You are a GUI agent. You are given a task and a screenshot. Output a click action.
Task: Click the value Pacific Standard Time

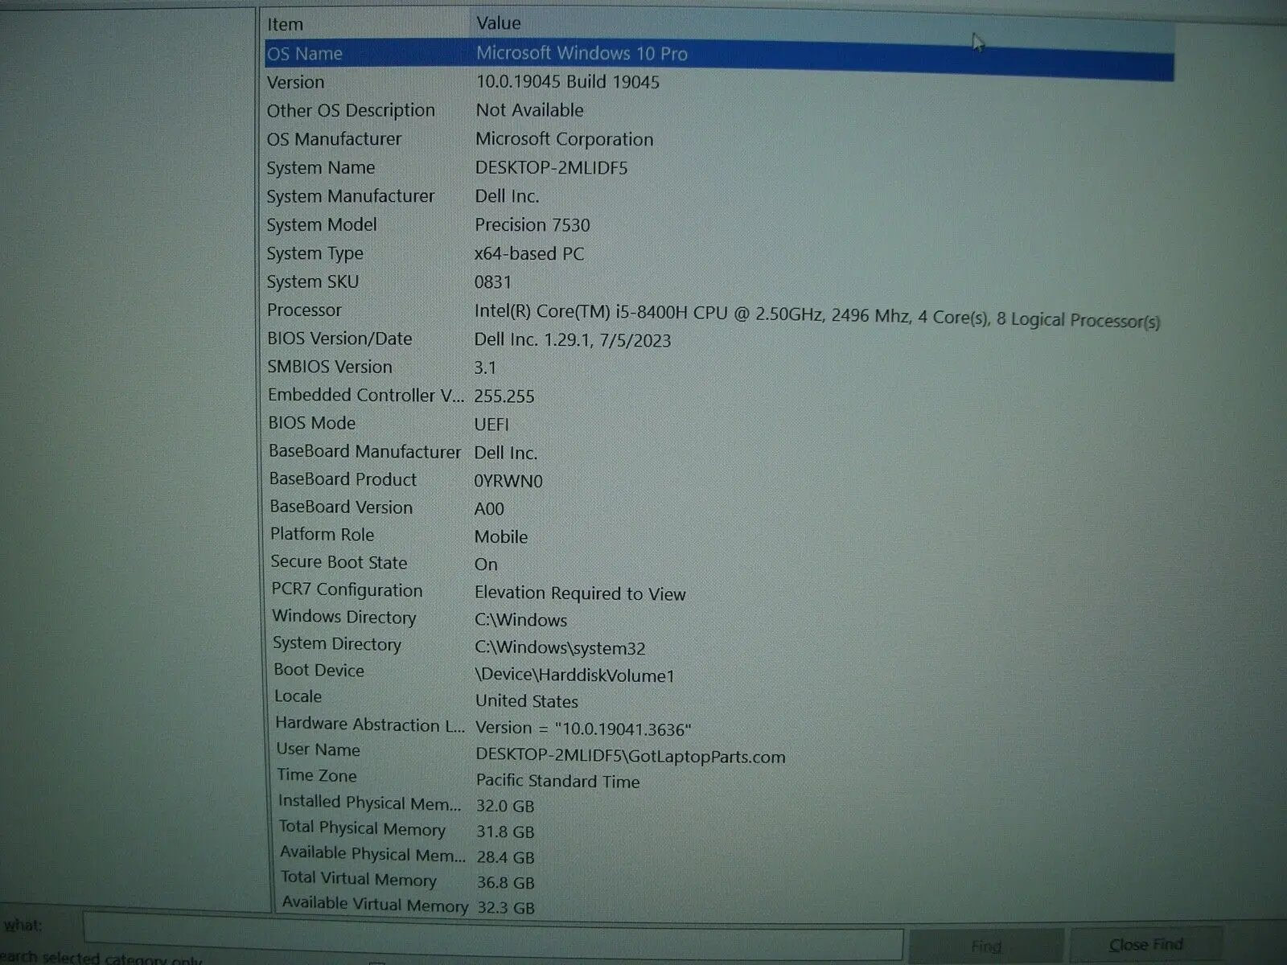pyautogui.click(x=557, y=781)
